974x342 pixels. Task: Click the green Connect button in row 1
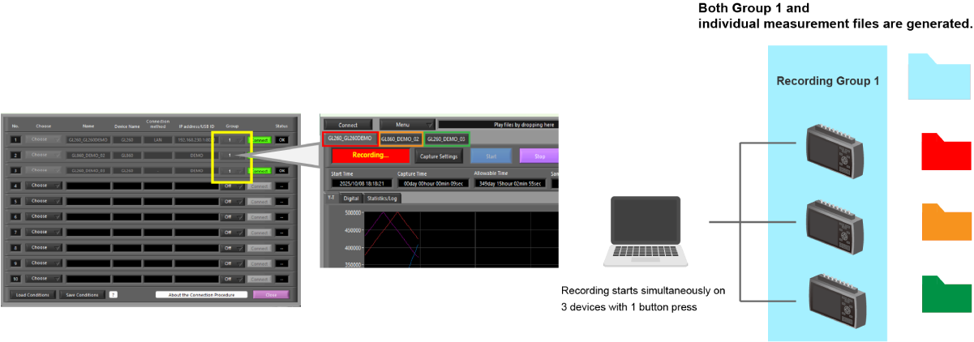point(259,140)
